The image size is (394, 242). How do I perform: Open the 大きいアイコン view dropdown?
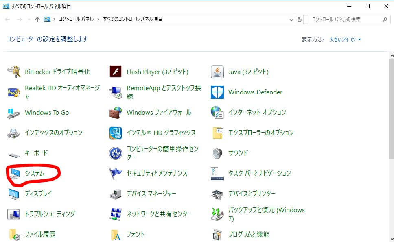(x=345, y=40)
